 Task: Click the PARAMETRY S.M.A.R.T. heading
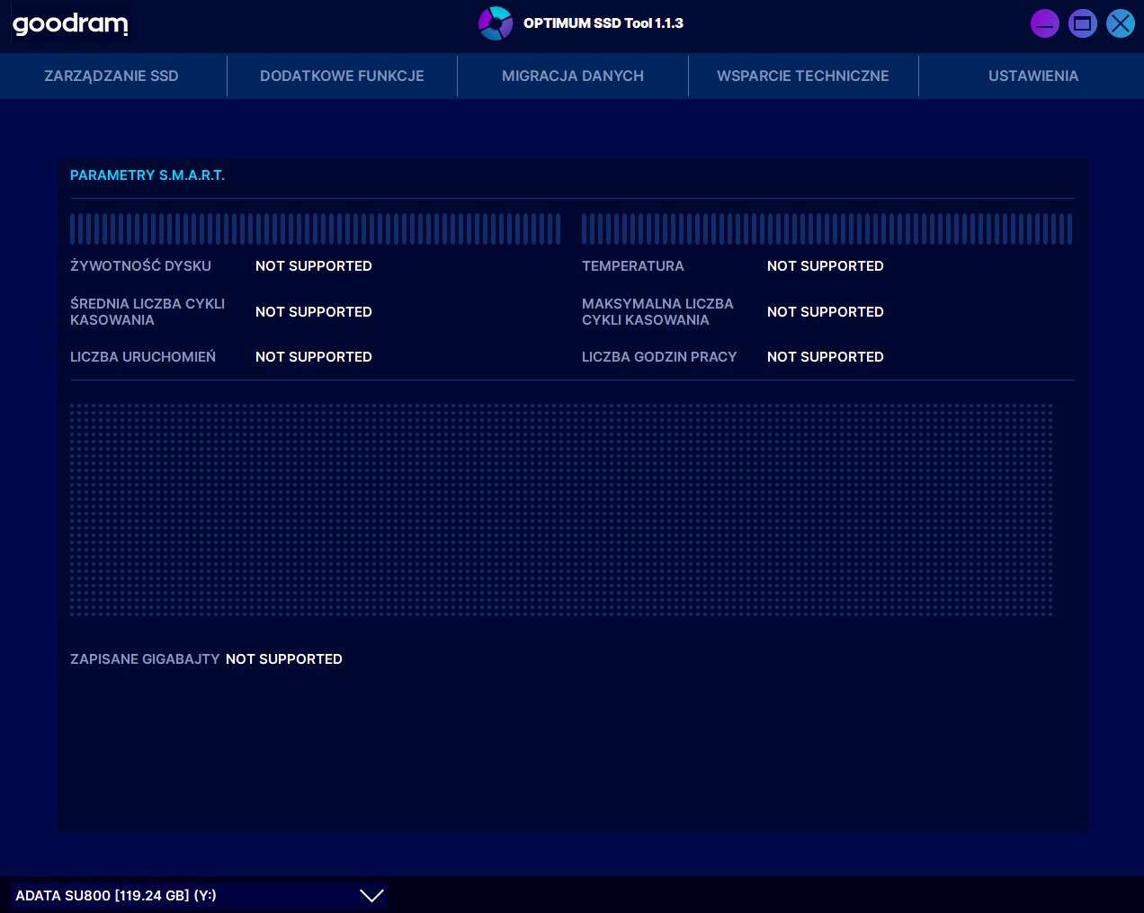[147, 175]
